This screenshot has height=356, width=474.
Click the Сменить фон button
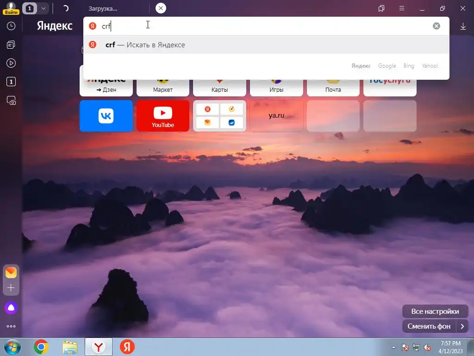429,326
